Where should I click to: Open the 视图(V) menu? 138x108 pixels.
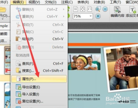[34, 2]
